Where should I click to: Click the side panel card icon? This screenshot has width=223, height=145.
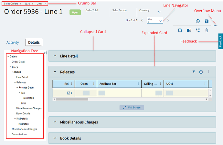[189, 30]
